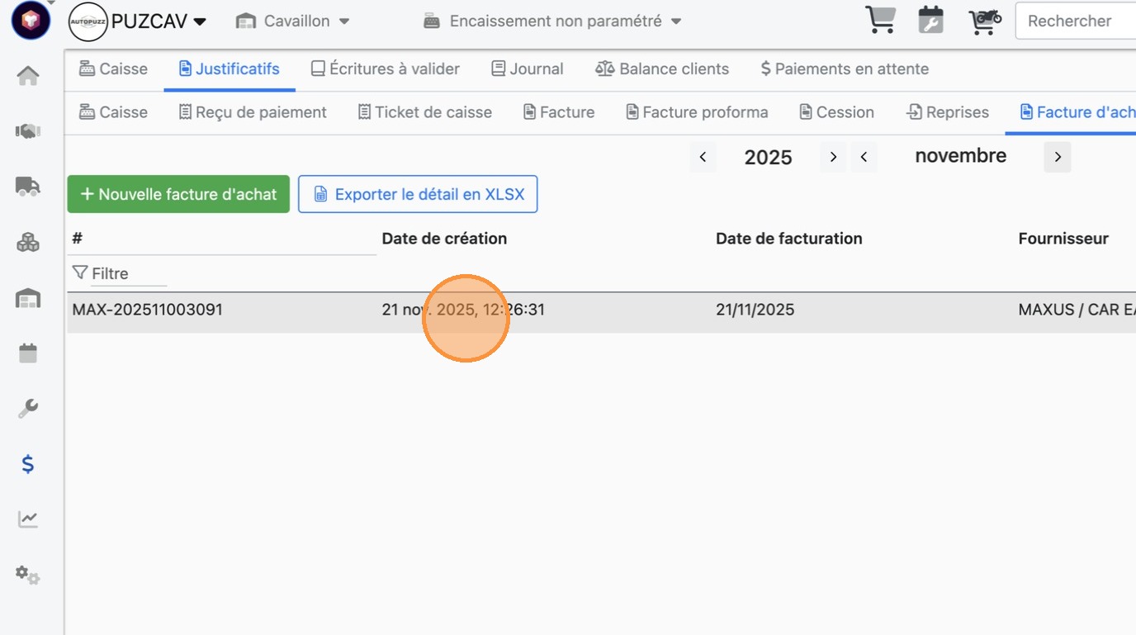The height and width of the screenshot is (635, 1136).
Task: Open the statistics chart sidebar icon
Action: (x=28, y=519)
